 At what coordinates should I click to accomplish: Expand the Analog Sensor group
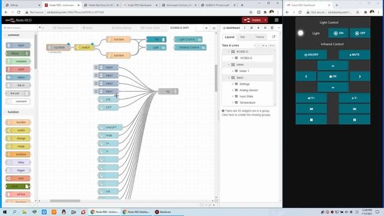click(x=232, y=90)
